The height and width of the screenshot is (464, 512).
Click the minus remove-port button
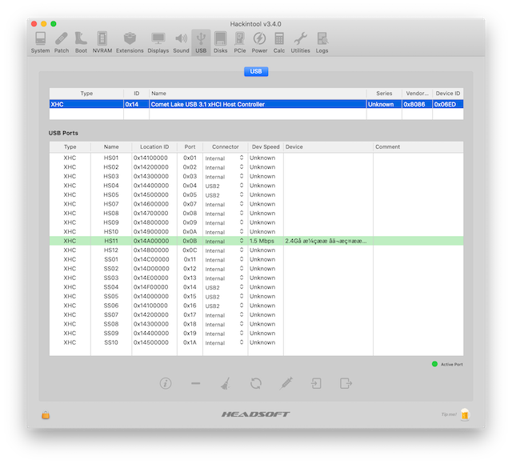[195, 383]
